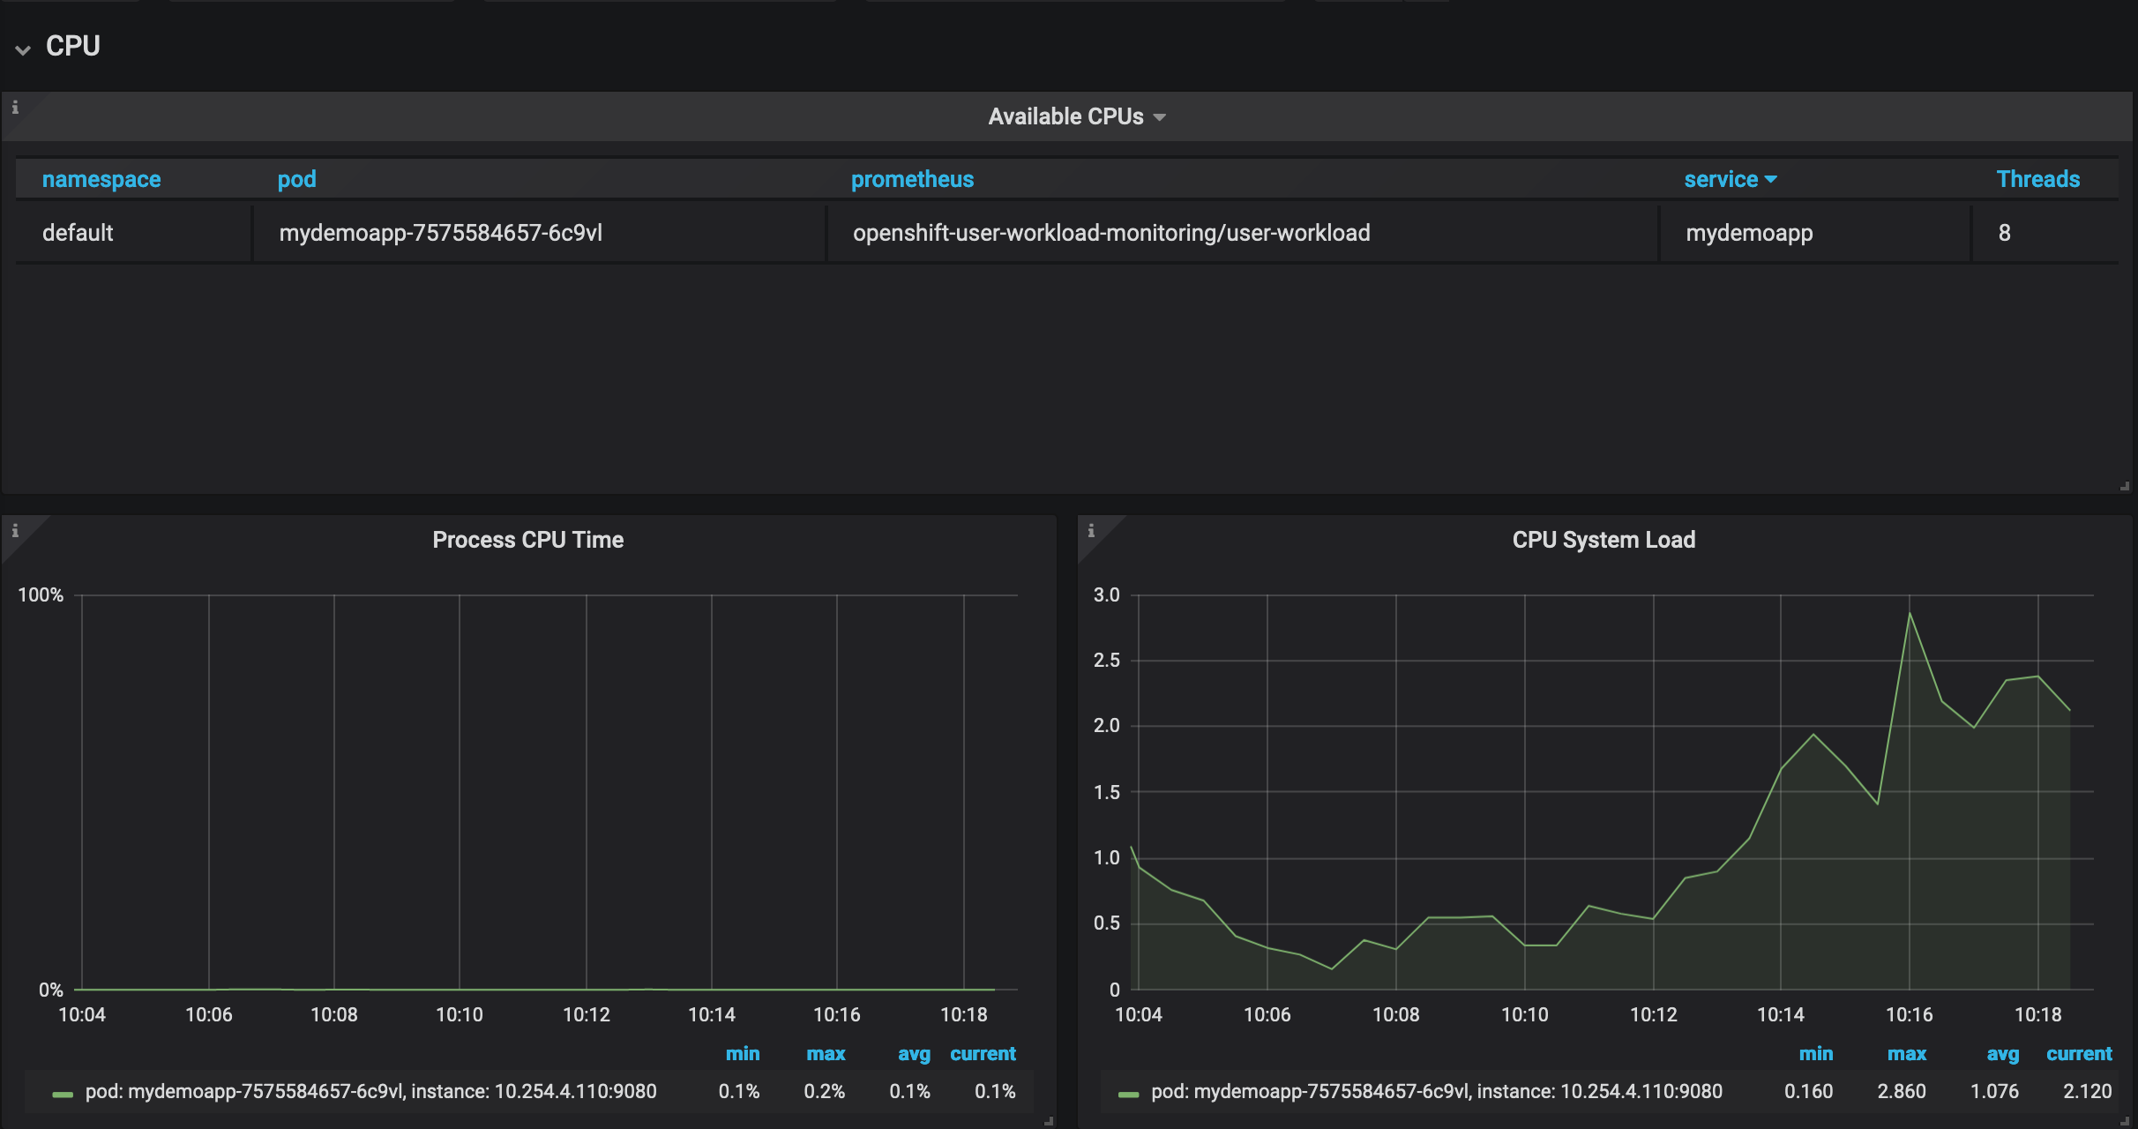
Task: Click the mydemoapp-7575584657-6c9vl pod table cell
Action: point(441,233)
